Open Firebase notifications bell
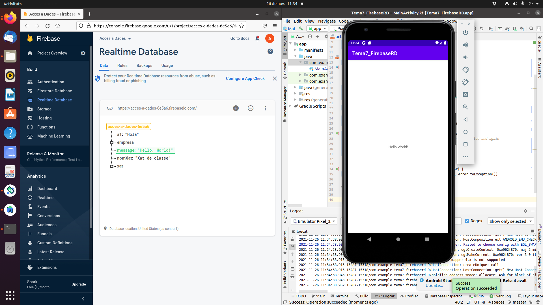543x305 pixels. pos(257,39)
